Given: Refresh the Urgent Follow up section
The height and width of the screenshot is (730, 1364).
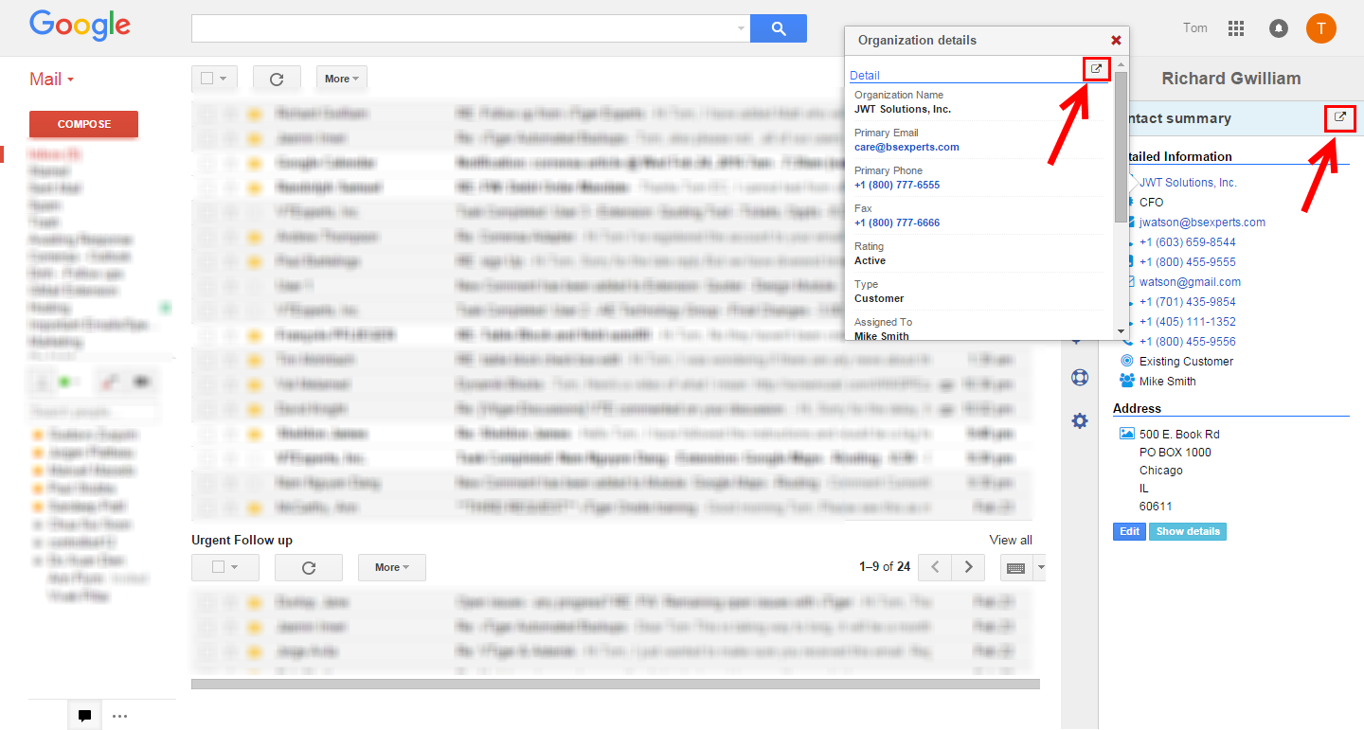Looking at the screenshot, I should [308, 567].
